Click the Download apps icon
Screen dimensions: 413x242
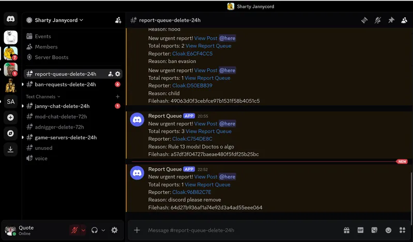(10, 150)
